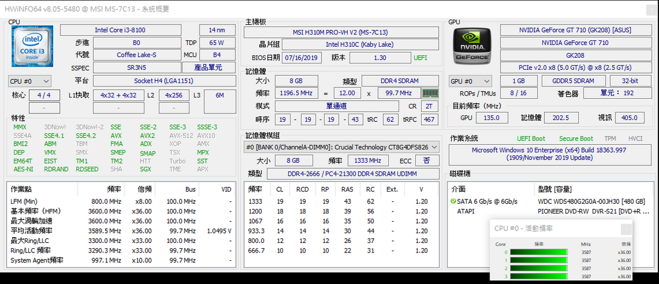The height and width of the screenshot is (284, 659).
Task: Click the SGX feature flag
Action: 146,169
